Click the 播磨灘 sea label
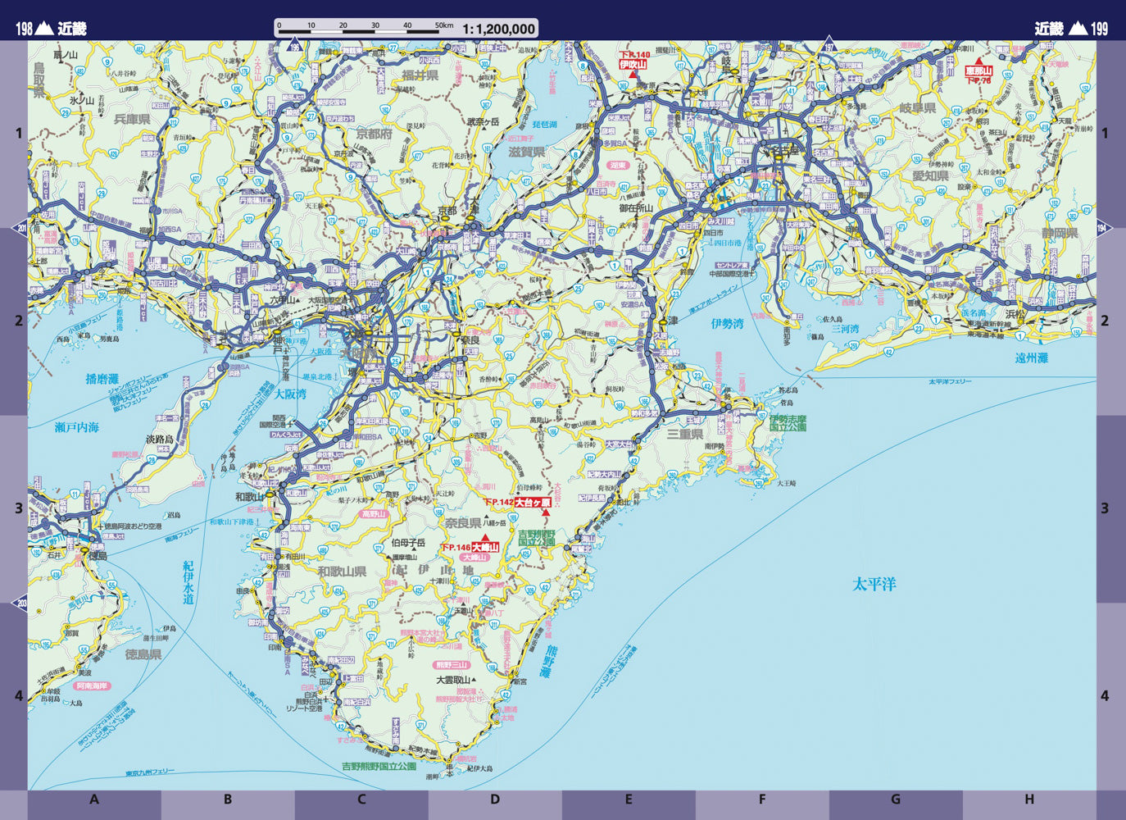Viewport: 1126px width, 820px height. point(102,379)
